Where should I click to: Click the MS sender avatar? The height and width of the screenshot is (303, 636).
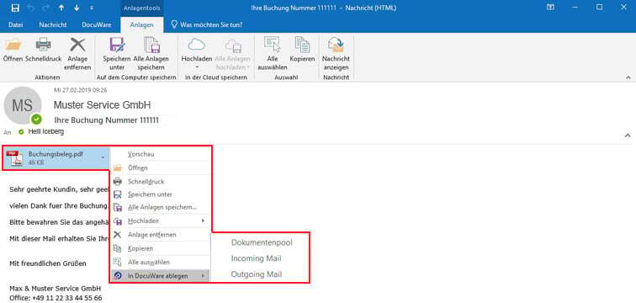(x=23, y=105)
